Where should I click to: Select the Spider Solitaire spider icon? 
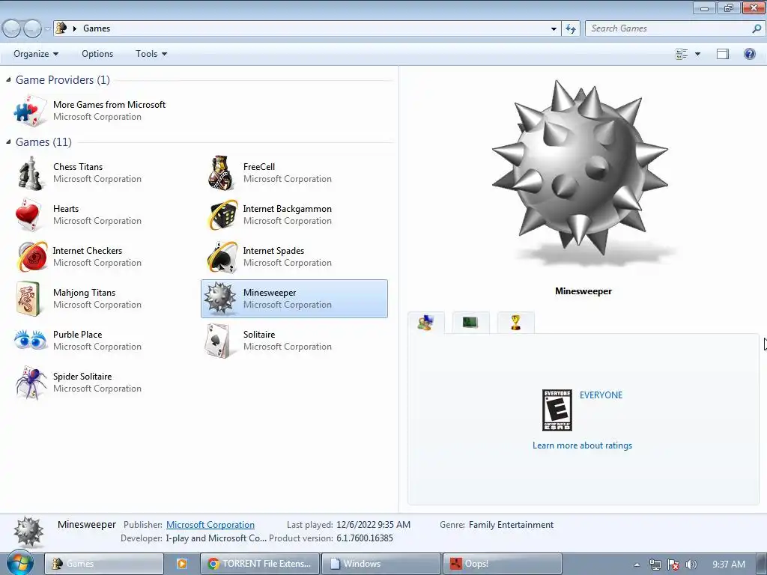pos(31,383)
